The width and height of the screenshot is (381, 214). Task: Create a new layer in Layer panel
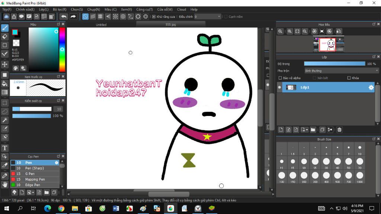click(x=281, y=130)
